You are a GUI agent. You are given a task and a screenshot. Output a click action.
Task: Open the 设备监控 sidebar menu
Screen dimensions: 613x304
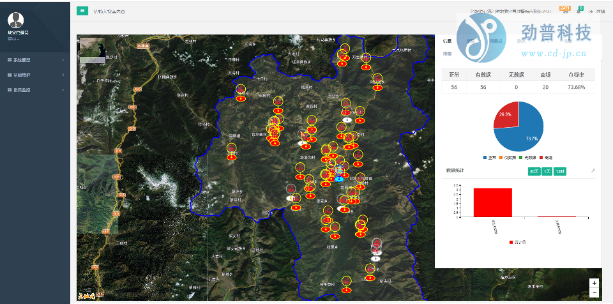click(35, 90)
